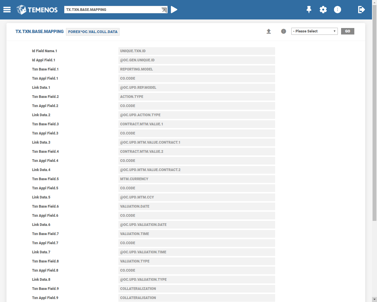The image size is (377, 302).
Task: Select the @OC.UPD.REP.MODEL value
Action: tap(197, 88)
